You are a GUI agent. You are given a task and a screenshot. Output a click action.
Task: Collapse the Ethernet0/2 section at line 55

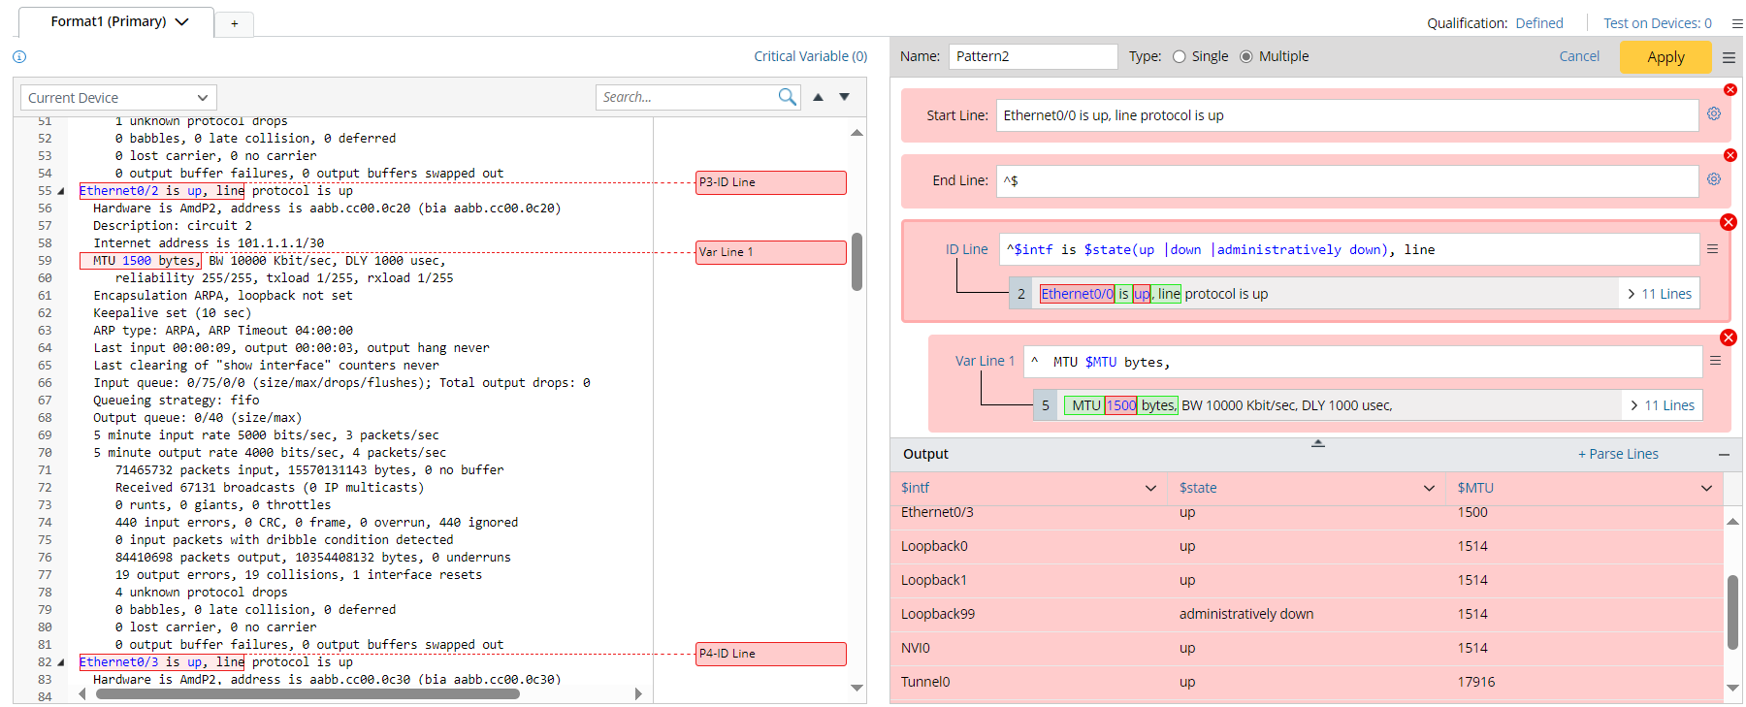(x=61, y=191)
